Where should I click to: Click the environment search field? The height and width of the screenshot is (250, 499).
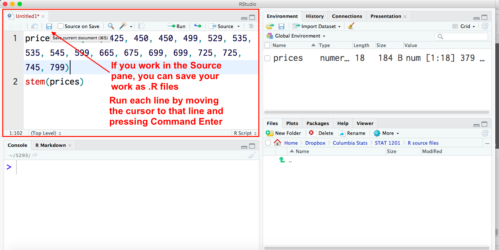coord(461,36)
